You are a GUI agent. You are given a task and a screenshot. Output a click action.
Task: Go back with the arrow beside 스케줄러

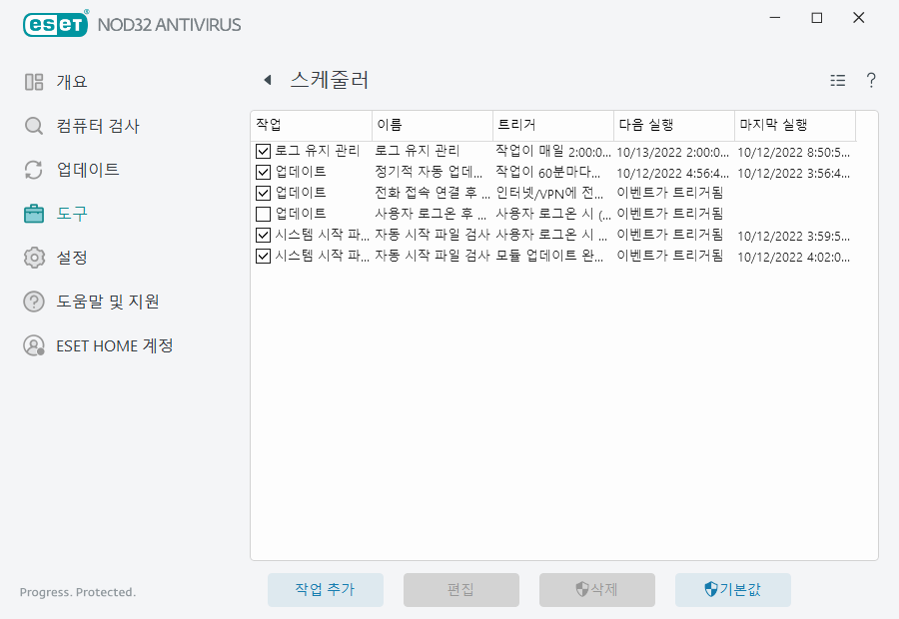(x=268, y=80)
